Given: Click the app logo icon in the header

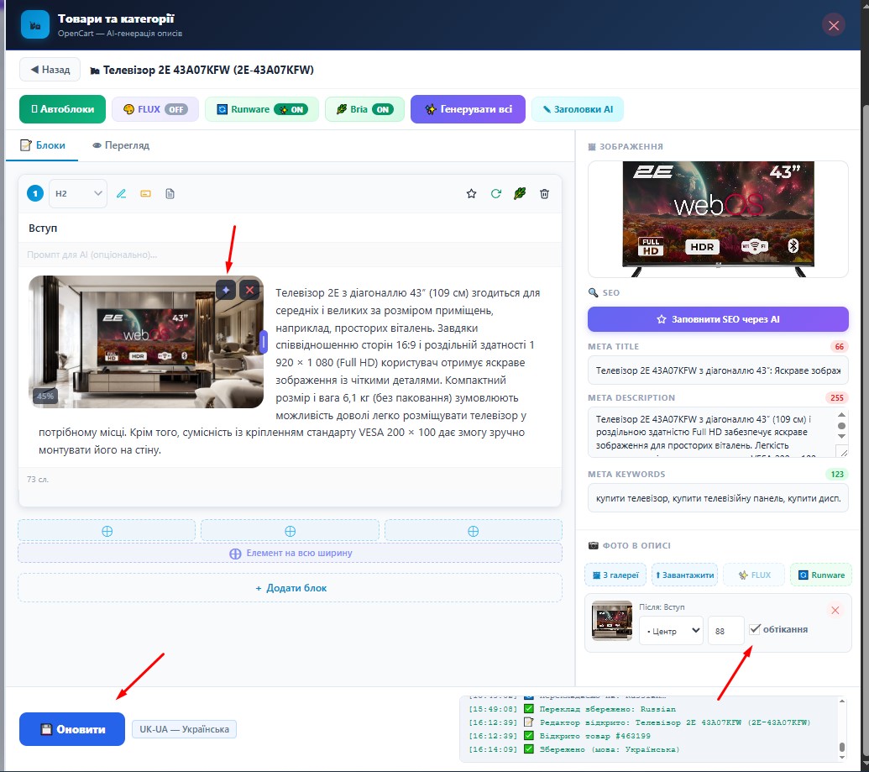Looking at the screenshot, I should (x=35, y=25).
